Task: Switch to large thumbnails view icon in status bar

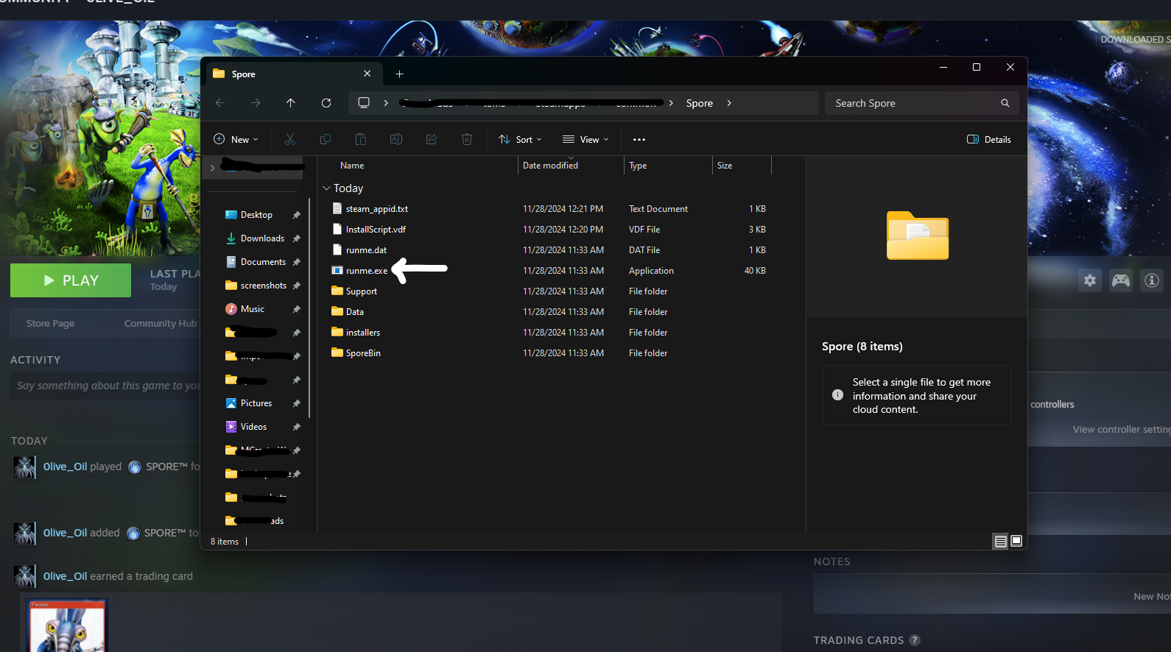Action: (1016, 541)
